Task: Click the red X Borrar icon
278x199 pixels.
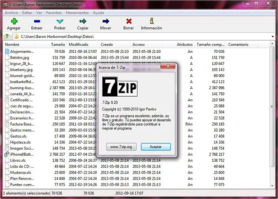Action: pyautogui.click(x=128, y=21)
